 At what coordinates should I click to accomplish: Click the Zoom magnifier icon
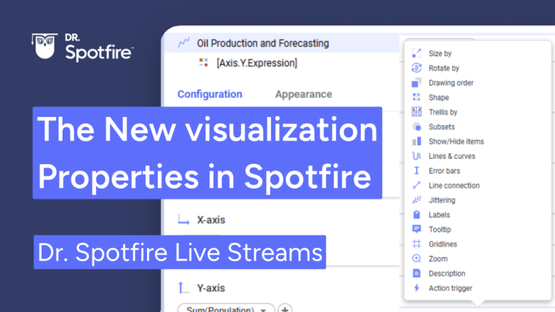pyautogui.click(x=417, y=259)
